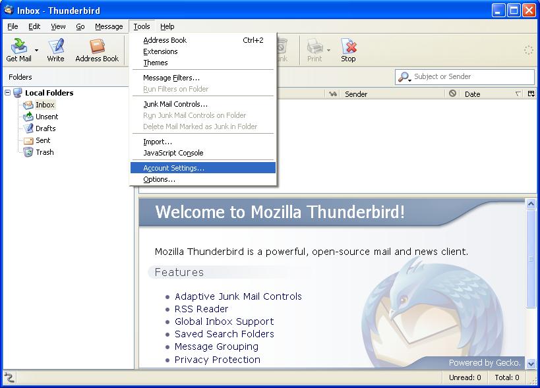
Task: Click the 'Total: 0' status text
Action: pos(507,377)
